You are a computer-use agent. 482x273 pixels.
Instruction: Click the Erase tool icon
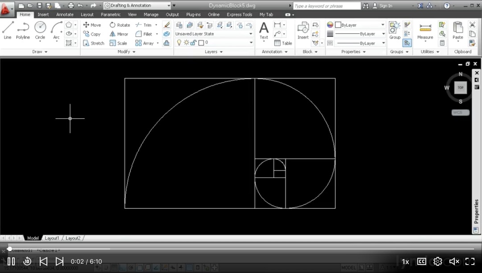pos(166,25)
